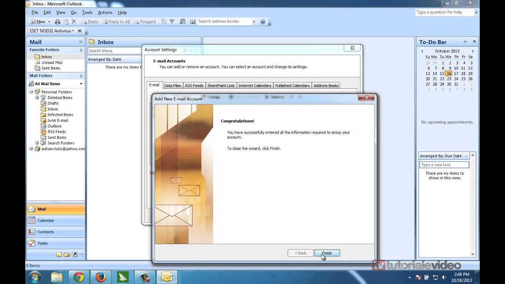Click the Follow Up flag icon
Image resolution: width=505 pixels, height=284 pixels.
click(172, 22)
